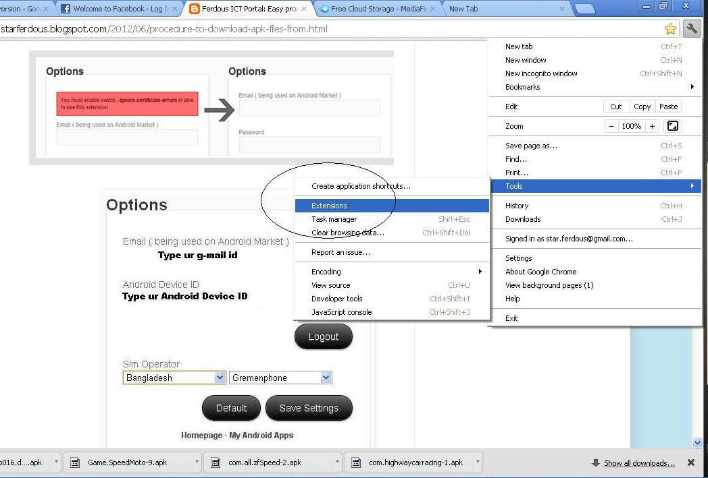Click the MediaFire favicon on Free Cloud Storage tab

[x=324, y=9]
